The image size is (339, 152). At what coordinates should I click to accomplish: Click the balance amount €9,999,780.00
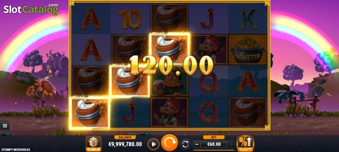[x=125, y=144]
